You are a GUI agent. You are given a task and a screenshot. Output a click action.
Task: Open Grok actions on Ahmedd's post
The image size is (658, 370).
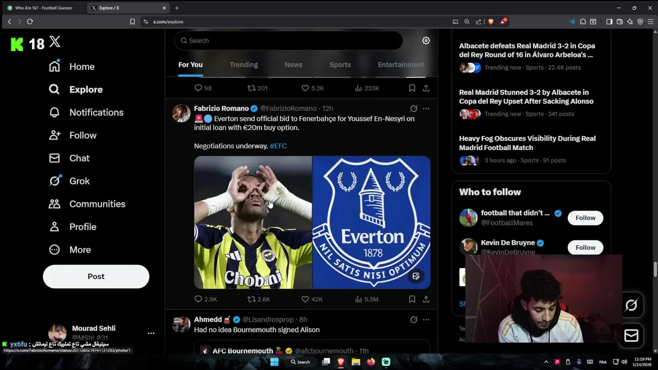(x=413, y=320)
